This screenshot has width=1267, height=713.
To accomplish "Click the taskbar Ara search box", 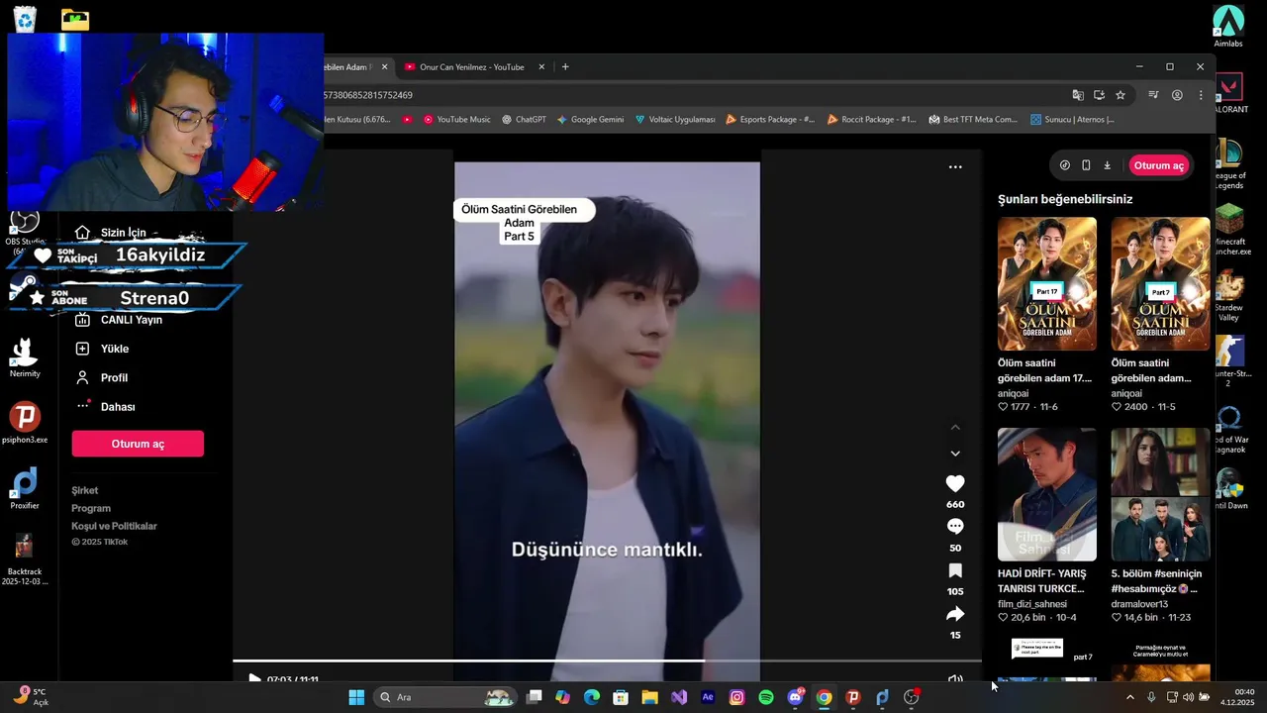I will [x=446, y=697].
